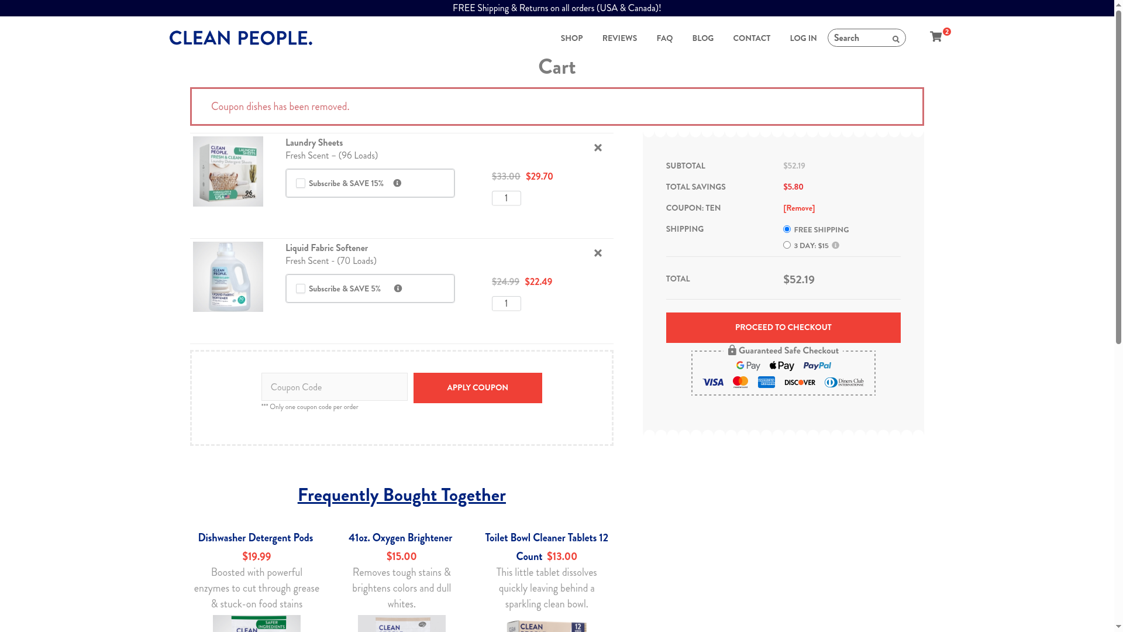
Task: Remove Liquid Fabric Softener with the X icon
Action: (x=598, y=253)
